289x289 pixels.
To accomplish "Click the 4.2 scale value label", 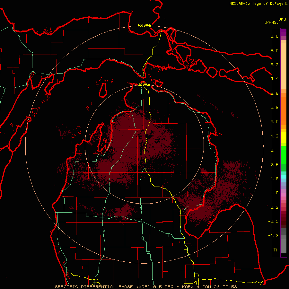I will 275,136.
